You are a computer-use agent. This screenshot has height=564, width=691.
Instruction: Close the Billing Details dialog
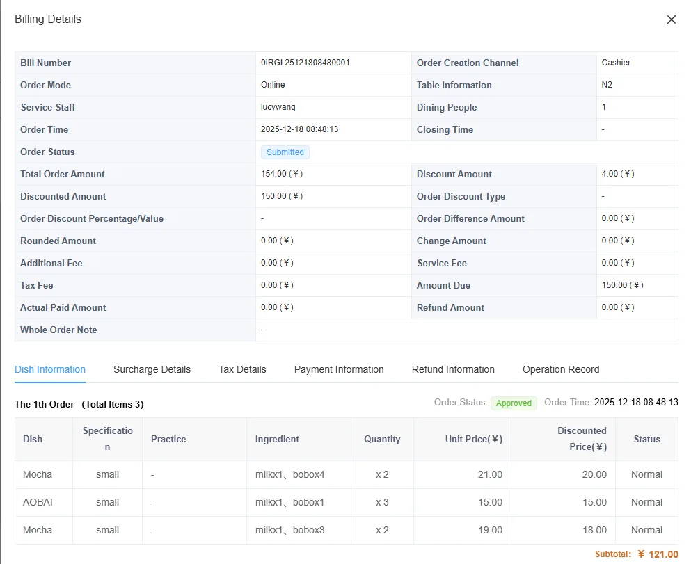coord(672,19)
